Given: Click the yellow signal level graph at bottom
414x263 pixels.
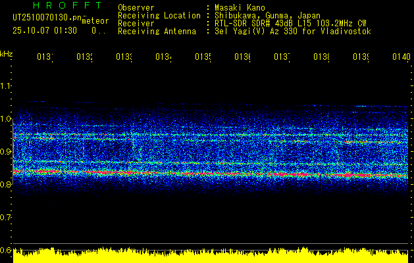Looking at the screenshot, I should pos(211,255).
